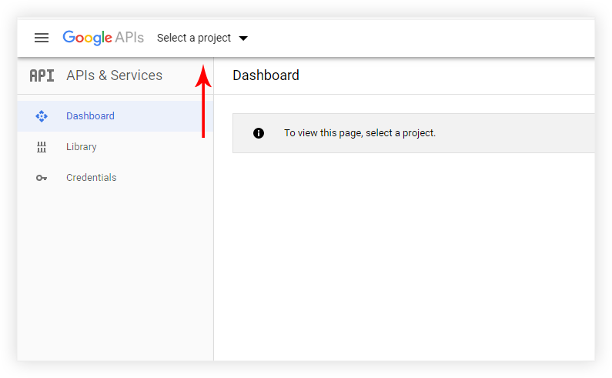Open the hamburger navigation menu
612x378 pixels.
coord(42,38)
